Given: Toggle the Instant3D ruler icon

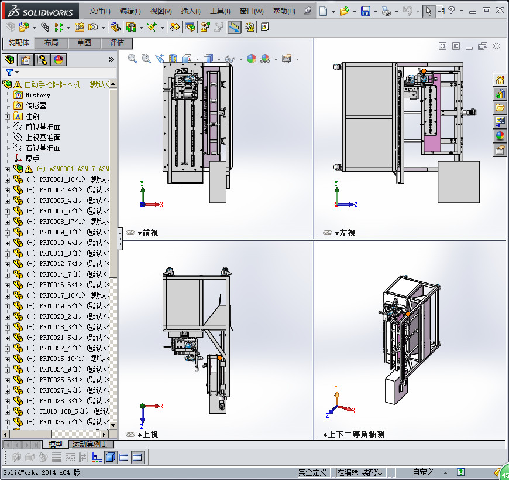Looking at the screenshot, I should pyautogui.click(x=235, y=27).
